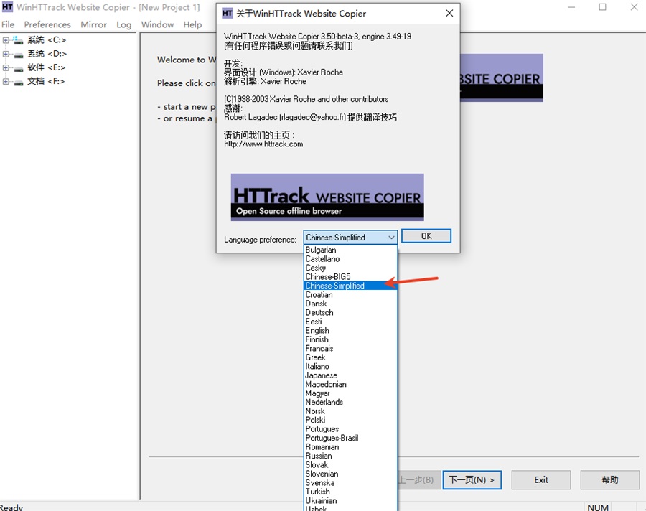Choose Slovak from language list
This screenshot has width=646, height=511.
(350, 465)
